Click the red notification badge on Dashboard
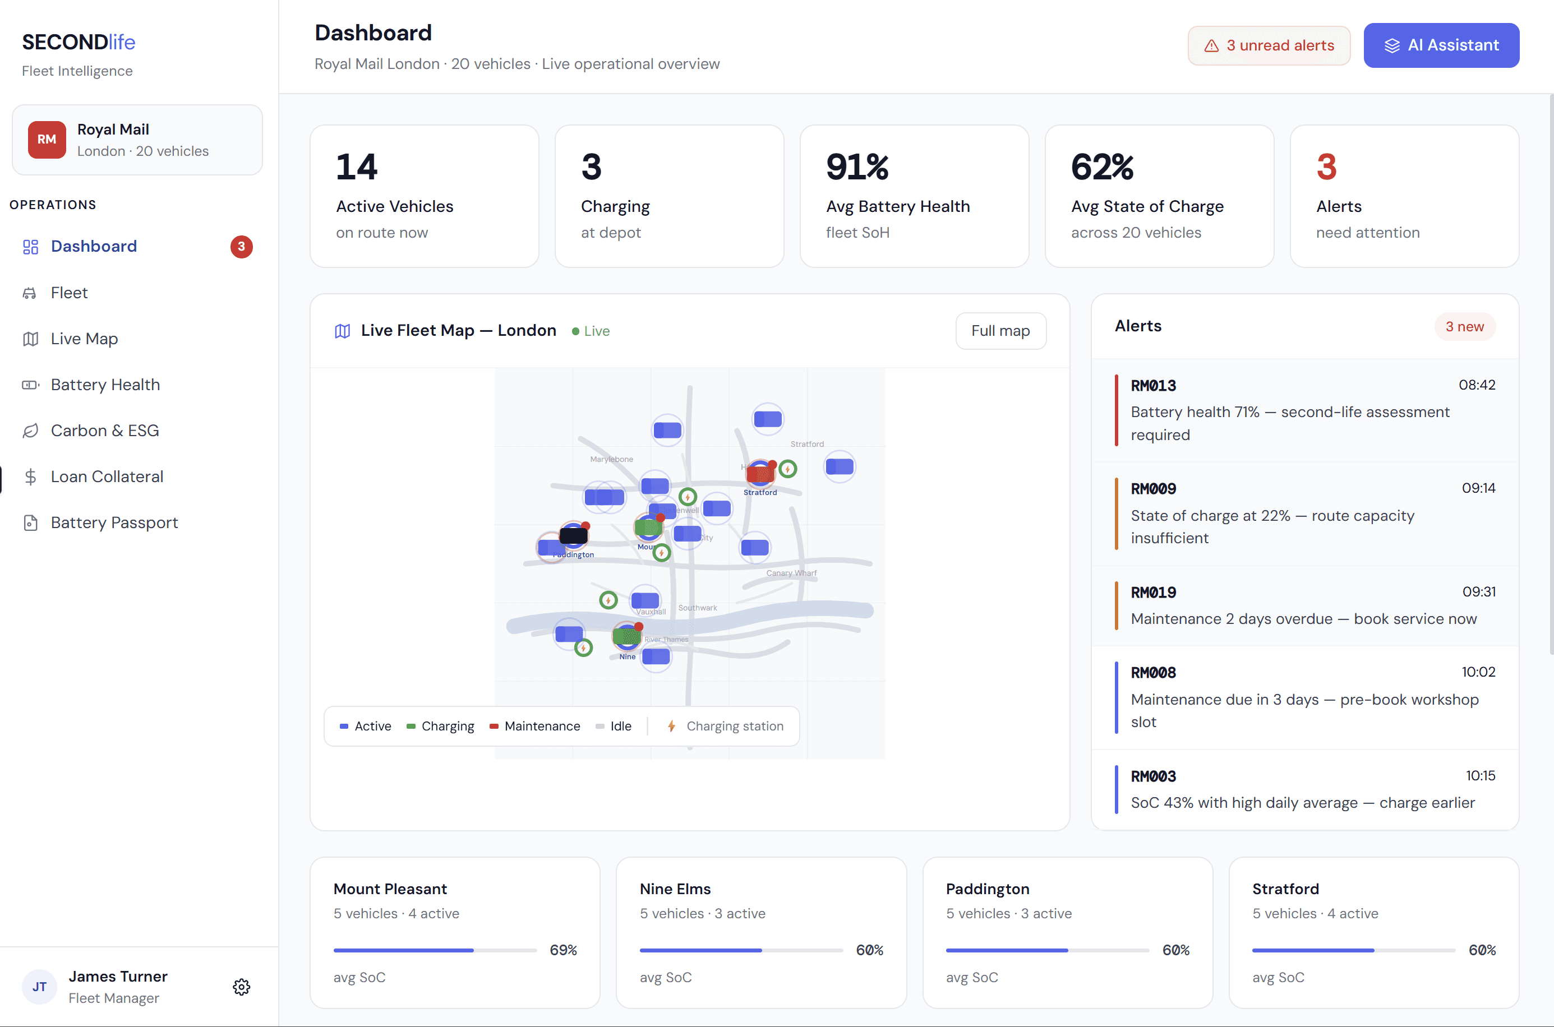 241,246
